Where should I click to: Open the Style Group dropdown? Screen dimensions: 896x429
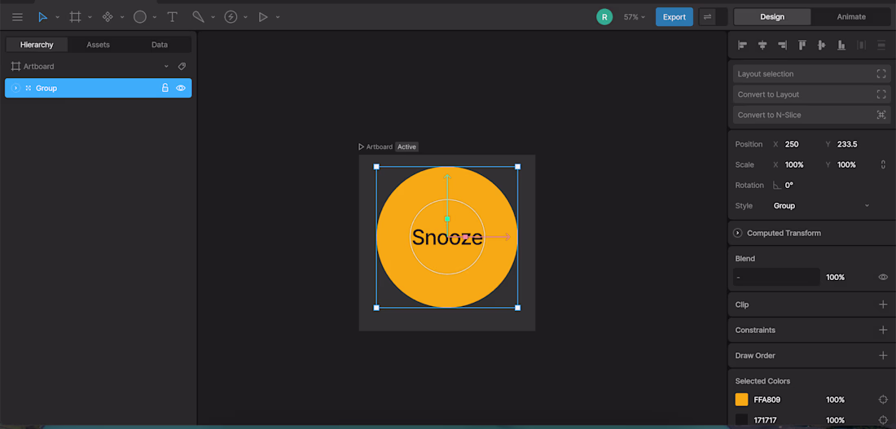820,206
